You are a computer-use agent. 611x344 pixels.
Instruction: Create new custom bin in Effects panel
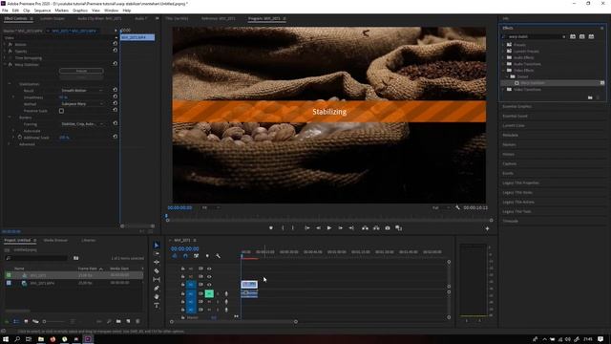(x=590, y=97)
